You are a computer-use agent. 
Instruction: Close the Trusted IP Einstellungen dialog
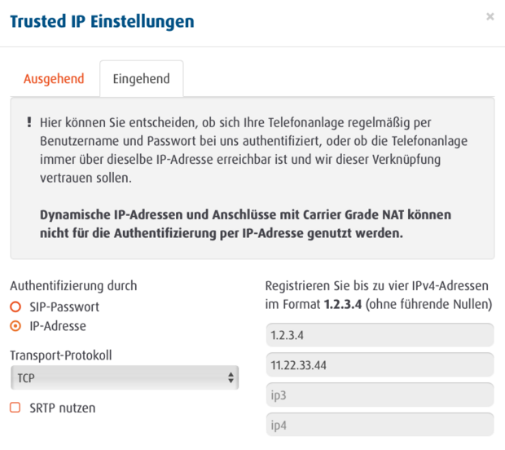(490, 16)
